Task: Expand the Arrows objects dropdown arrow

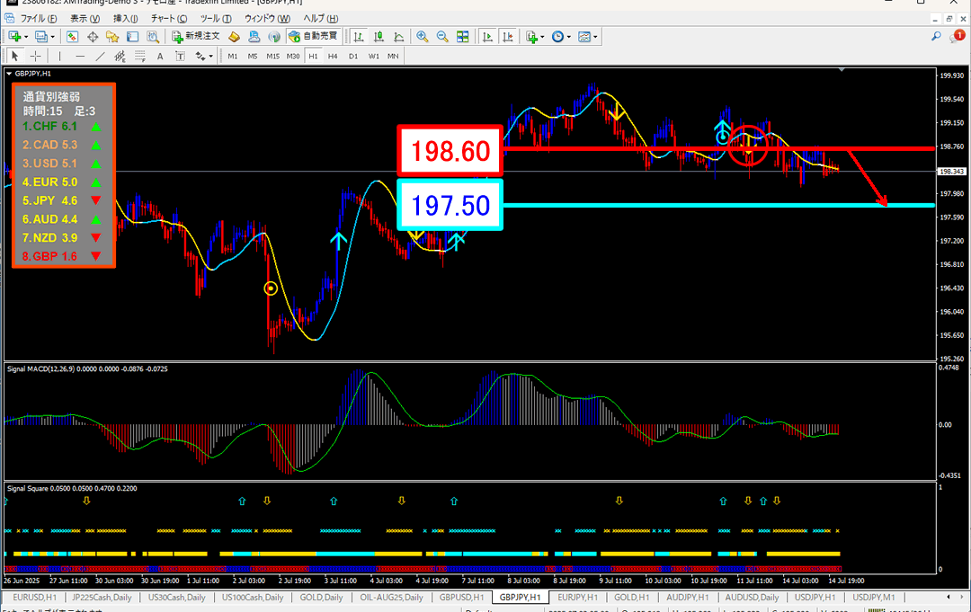Action: (x=210, y=57)
